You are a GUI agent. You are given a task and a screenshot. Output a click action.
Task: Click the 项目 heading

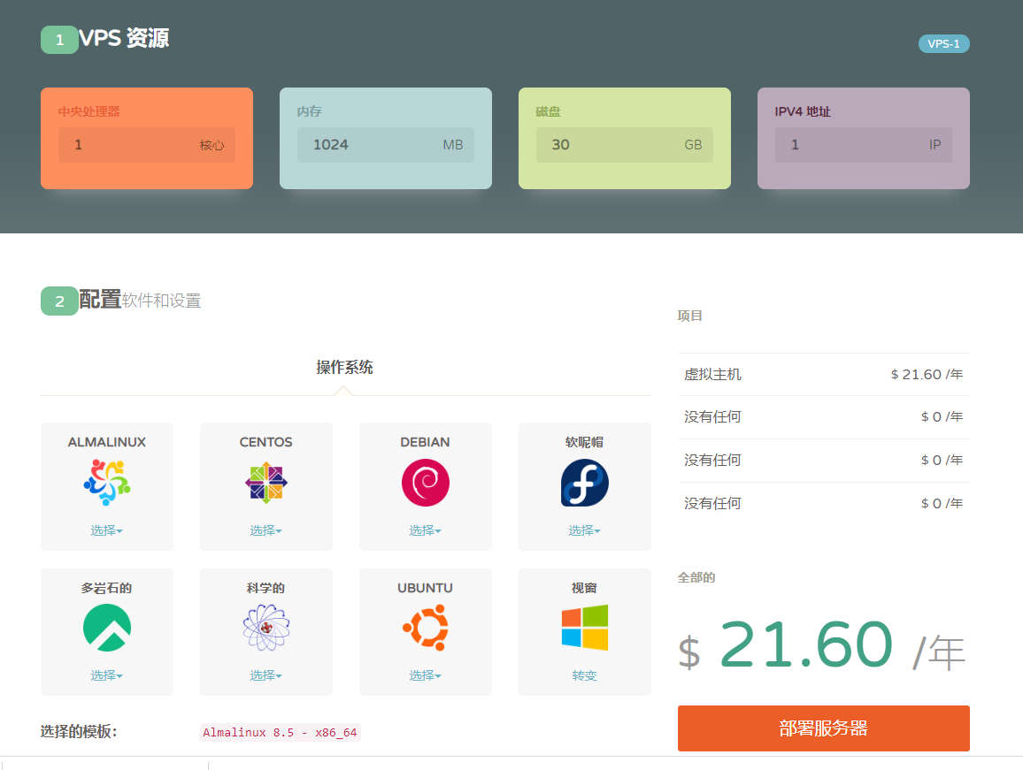[689, 316]
